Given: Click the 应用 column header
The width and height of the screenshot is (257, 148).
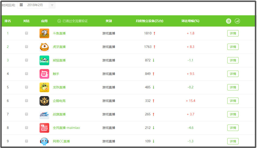Looking at the screenshot, I should [x=44, y=21].
